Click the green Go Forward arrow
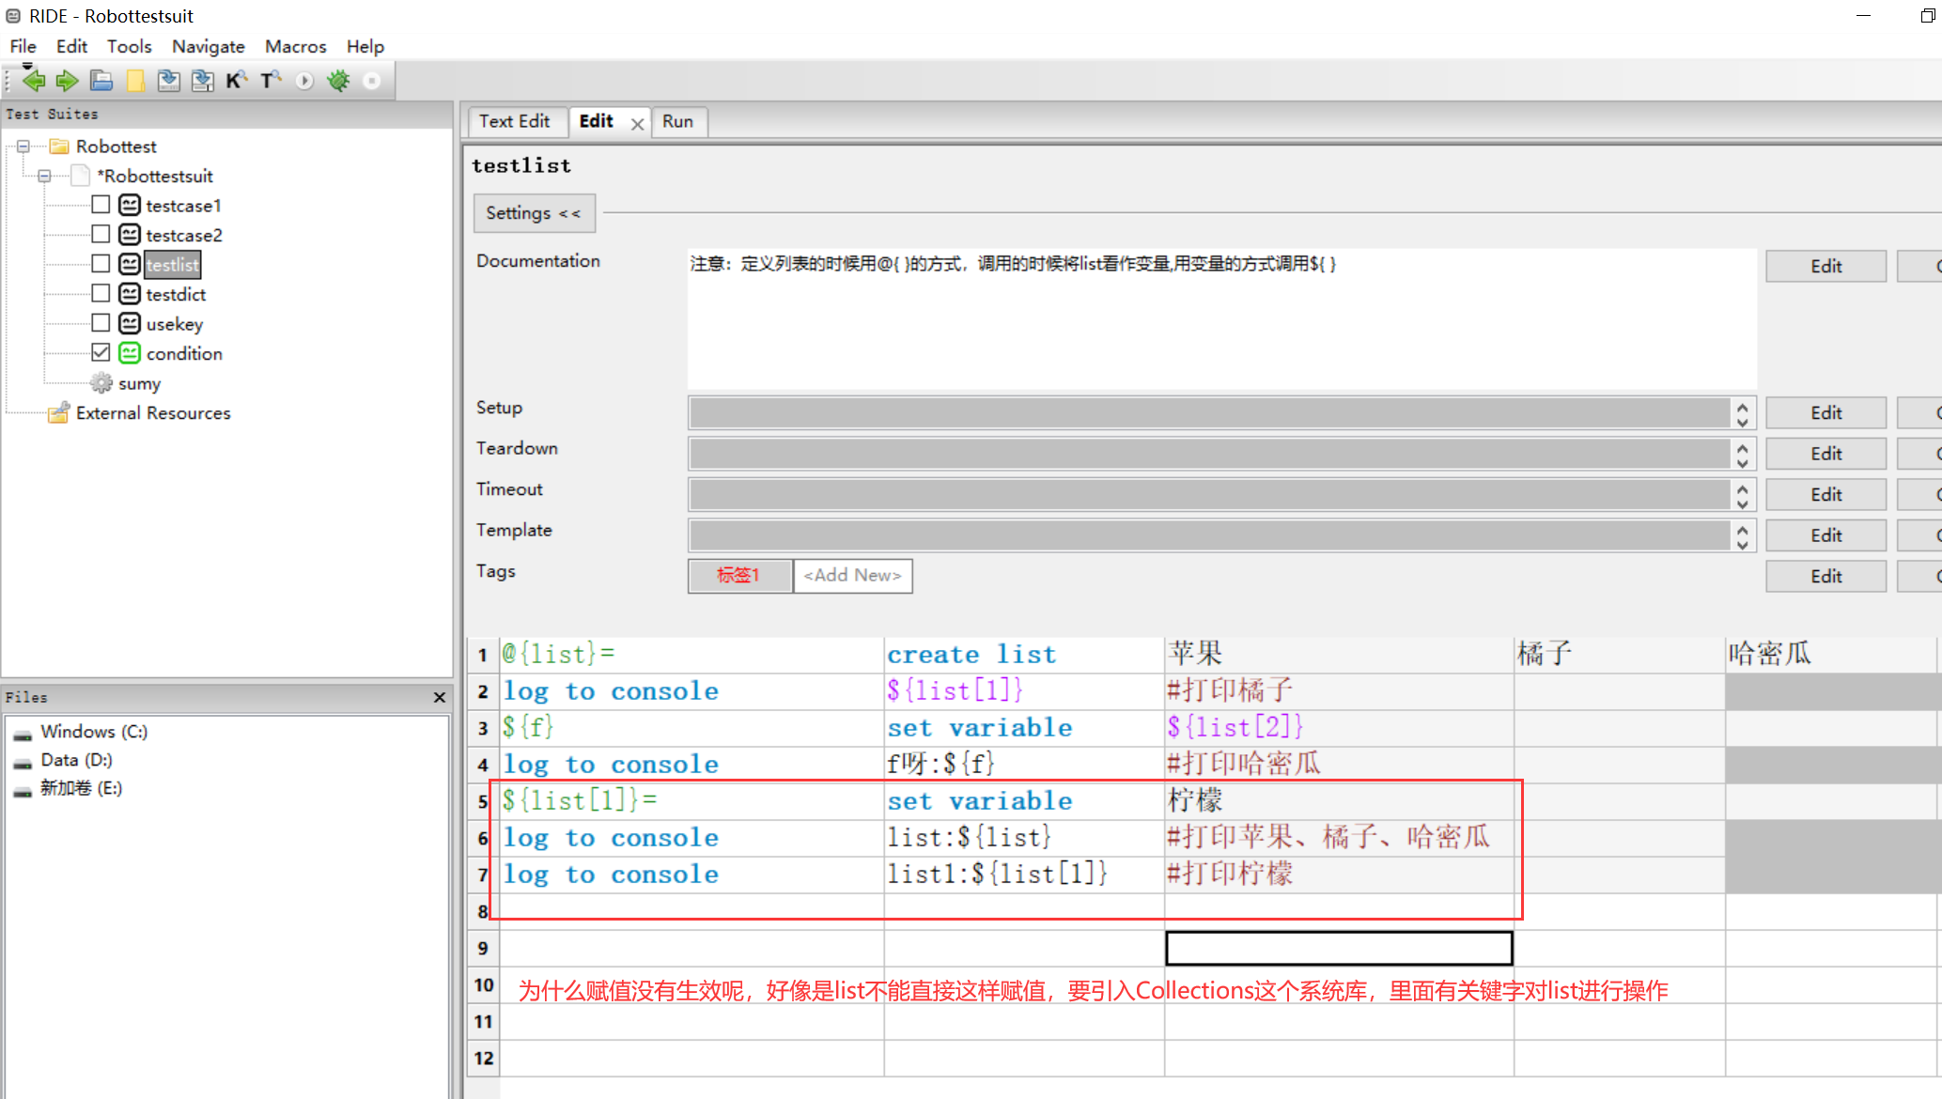1942x1099 pixels. coord(67,81)
